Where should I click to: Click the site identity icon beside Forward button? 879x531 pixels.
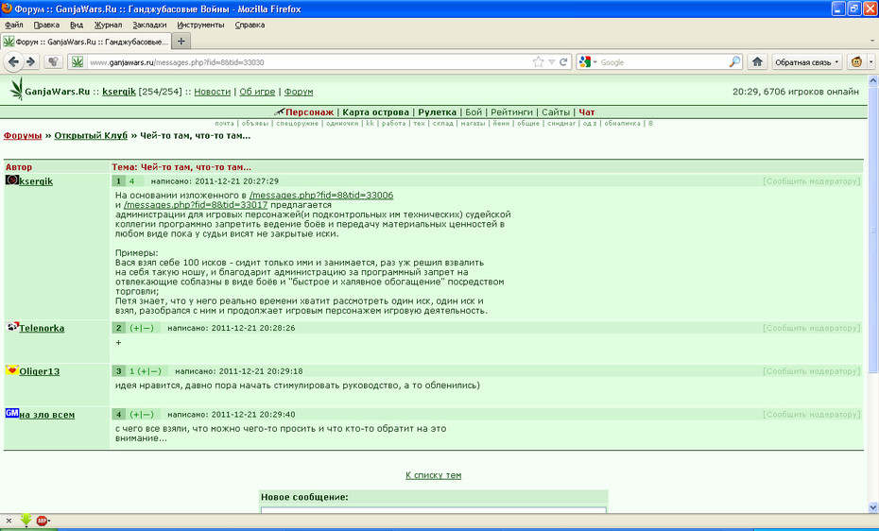[53, 62]
